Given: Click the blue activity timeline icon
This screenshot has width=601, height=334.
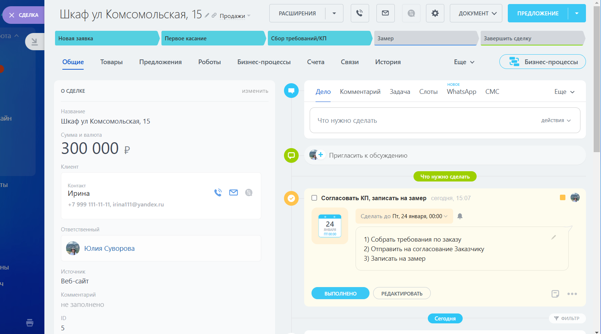Looking at the screenshot, I should pos(291,91).
